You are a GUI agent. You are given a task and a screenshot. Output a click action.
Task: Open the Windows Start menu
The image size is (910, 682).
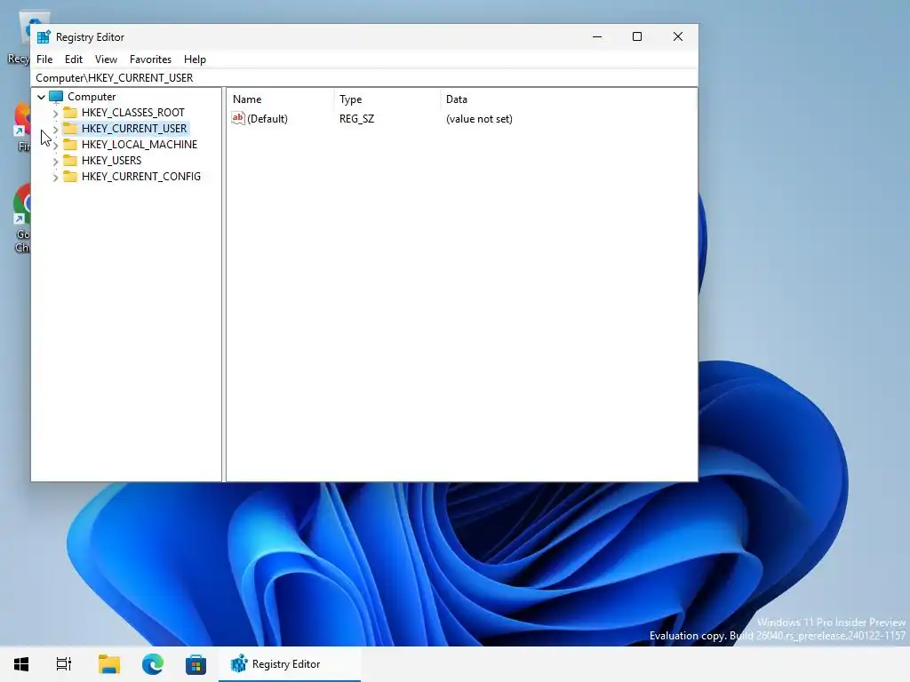21,664
